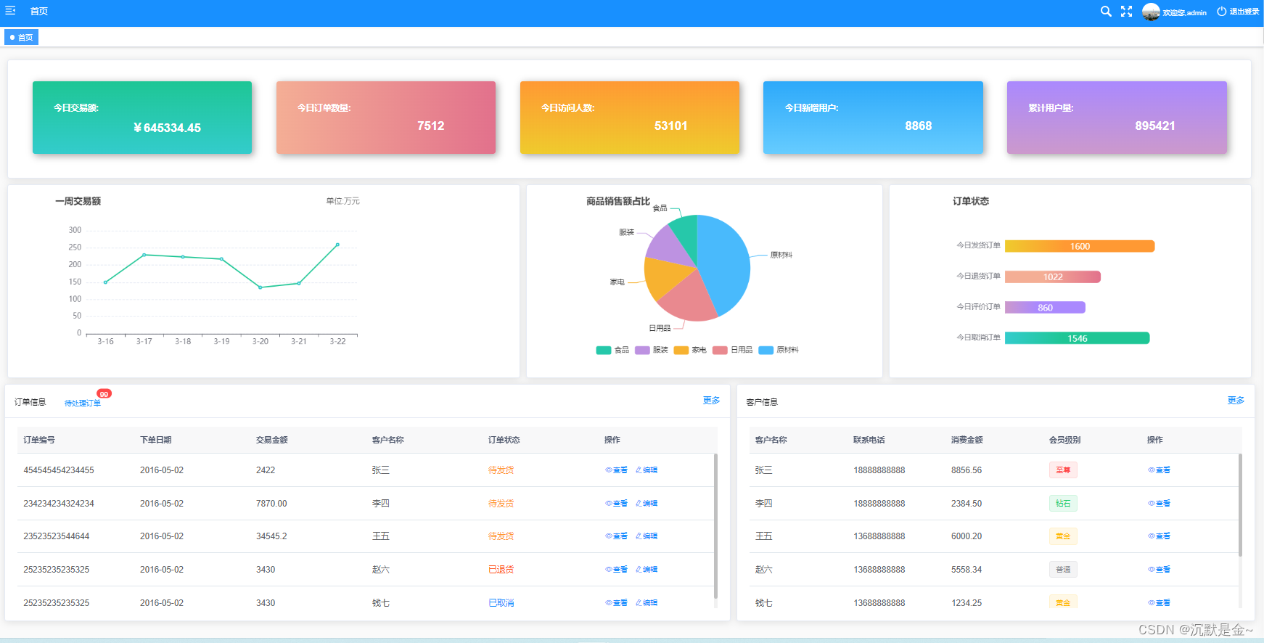This screenshot has width=1264, height=643.
Task: Click 王五's 黄金 membership tag
Action: (1063, 536)
